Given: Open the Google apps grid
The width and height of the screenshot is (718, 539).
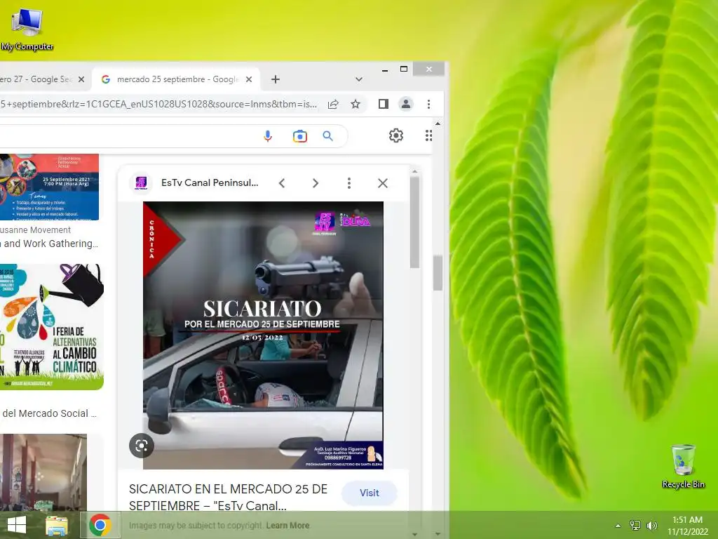Looking at the screenshot, I should 428,135.
